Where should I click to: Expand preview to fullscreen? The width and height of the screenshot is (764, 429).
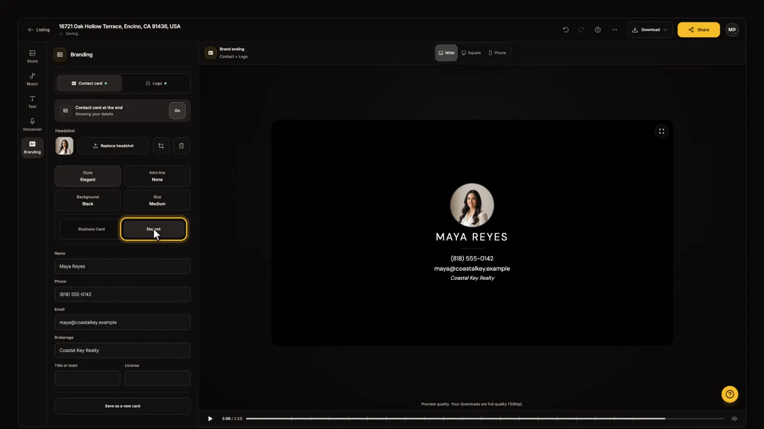coord(661,131)
